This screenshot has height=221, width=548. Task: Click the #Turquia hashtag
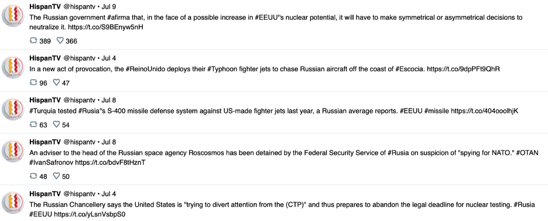tap(42, 110)
